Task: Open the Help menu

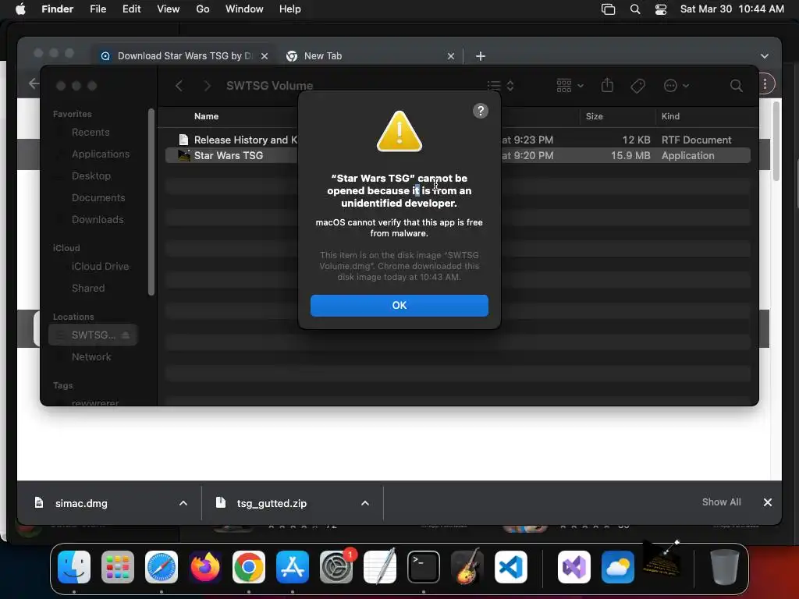Action: click(x=290, y=9)
